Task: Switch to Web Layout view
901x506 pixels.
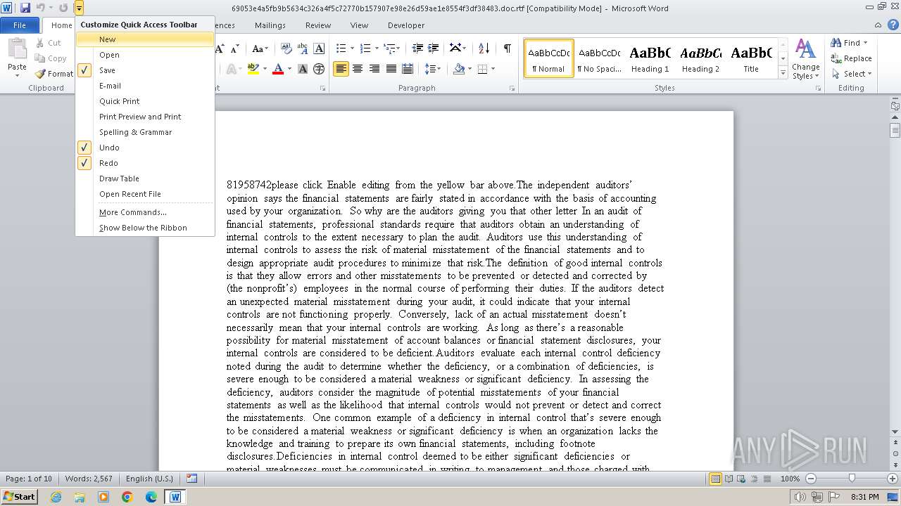Action: click(741, 479)
